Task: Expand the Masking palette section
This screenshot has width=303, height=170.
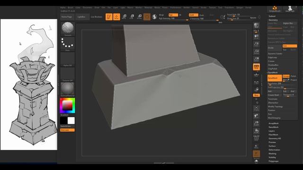Action: click(273, 153)
